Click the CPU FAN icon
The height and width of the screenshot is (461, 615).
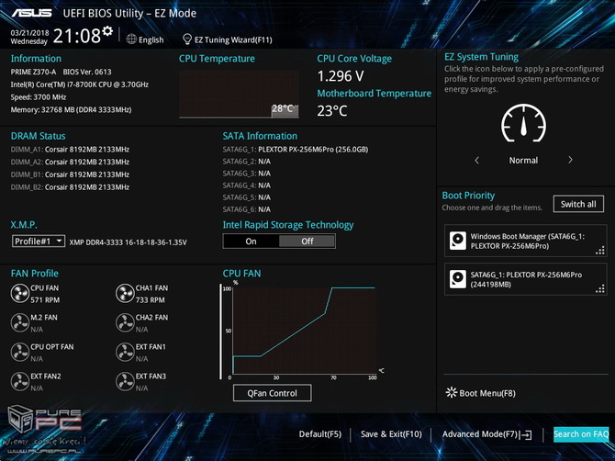click(19, 294)
